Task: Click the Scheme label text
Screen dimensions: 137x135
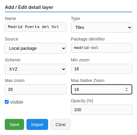Action: click(x=13, y=60)
